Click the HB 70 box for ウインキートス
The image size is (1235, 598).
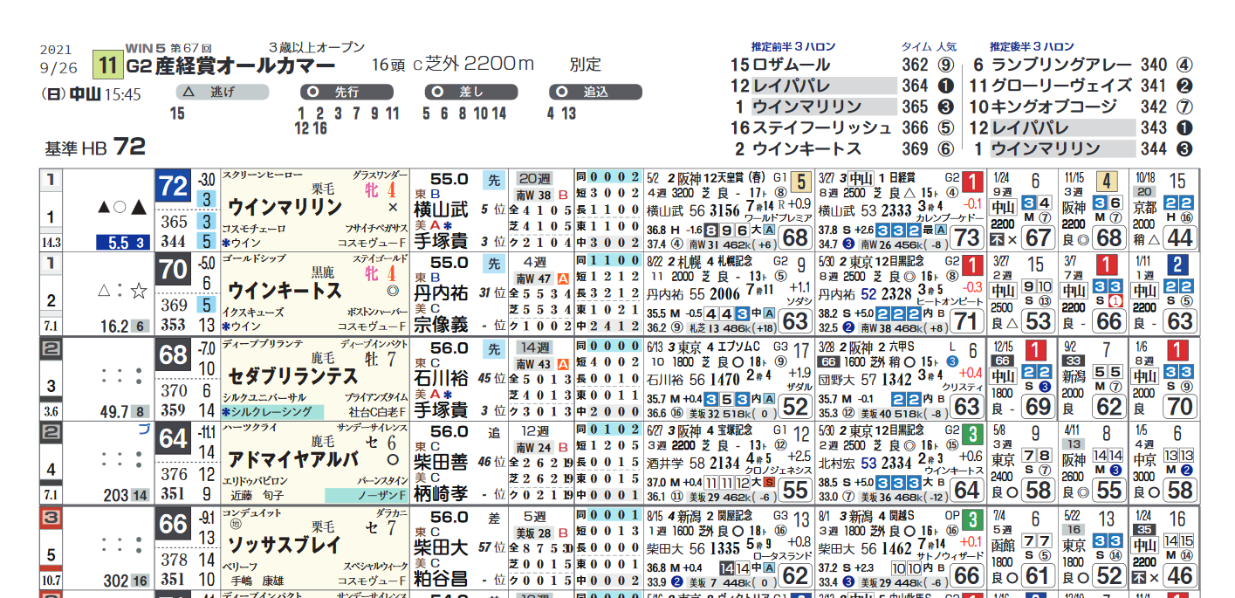pyautogui.click(x=174, y=270)
